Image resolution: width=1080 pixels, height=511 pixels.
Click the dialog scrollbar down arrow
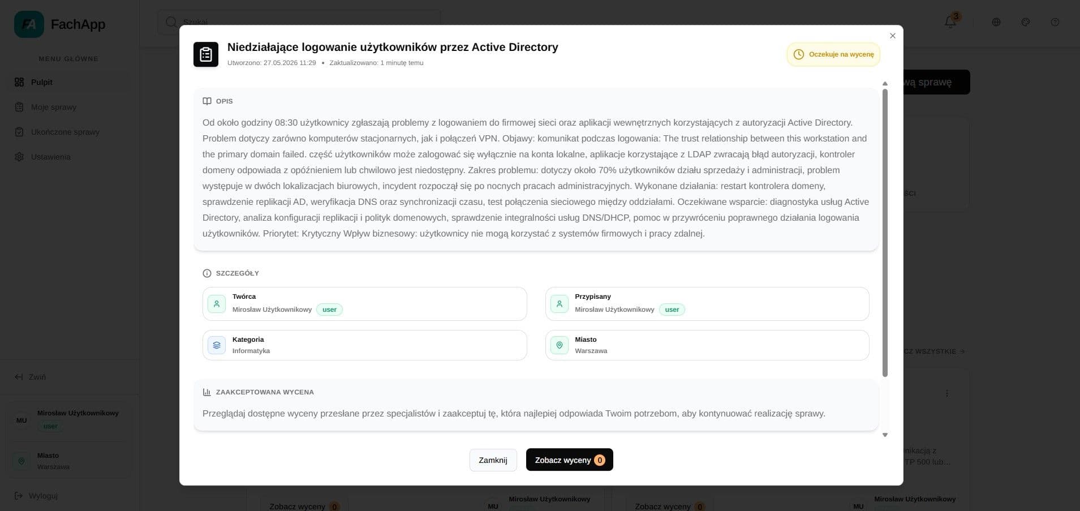(x=885, y=435)
